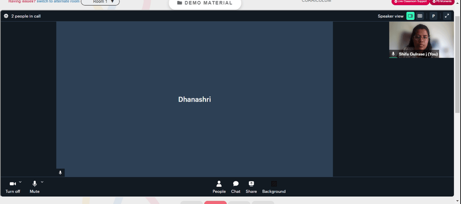Open the Chat panel
This screenshot has height=204, width=461.
[x=236, y=187]
